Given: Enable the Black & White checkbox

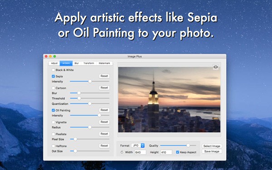Looking at the screenshot, I should point(53,70).
